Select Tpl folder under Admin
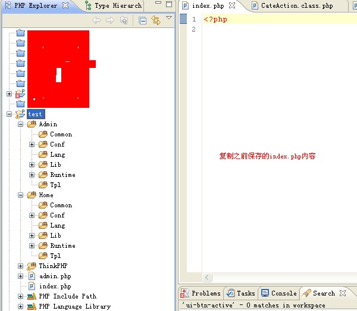 55,185
